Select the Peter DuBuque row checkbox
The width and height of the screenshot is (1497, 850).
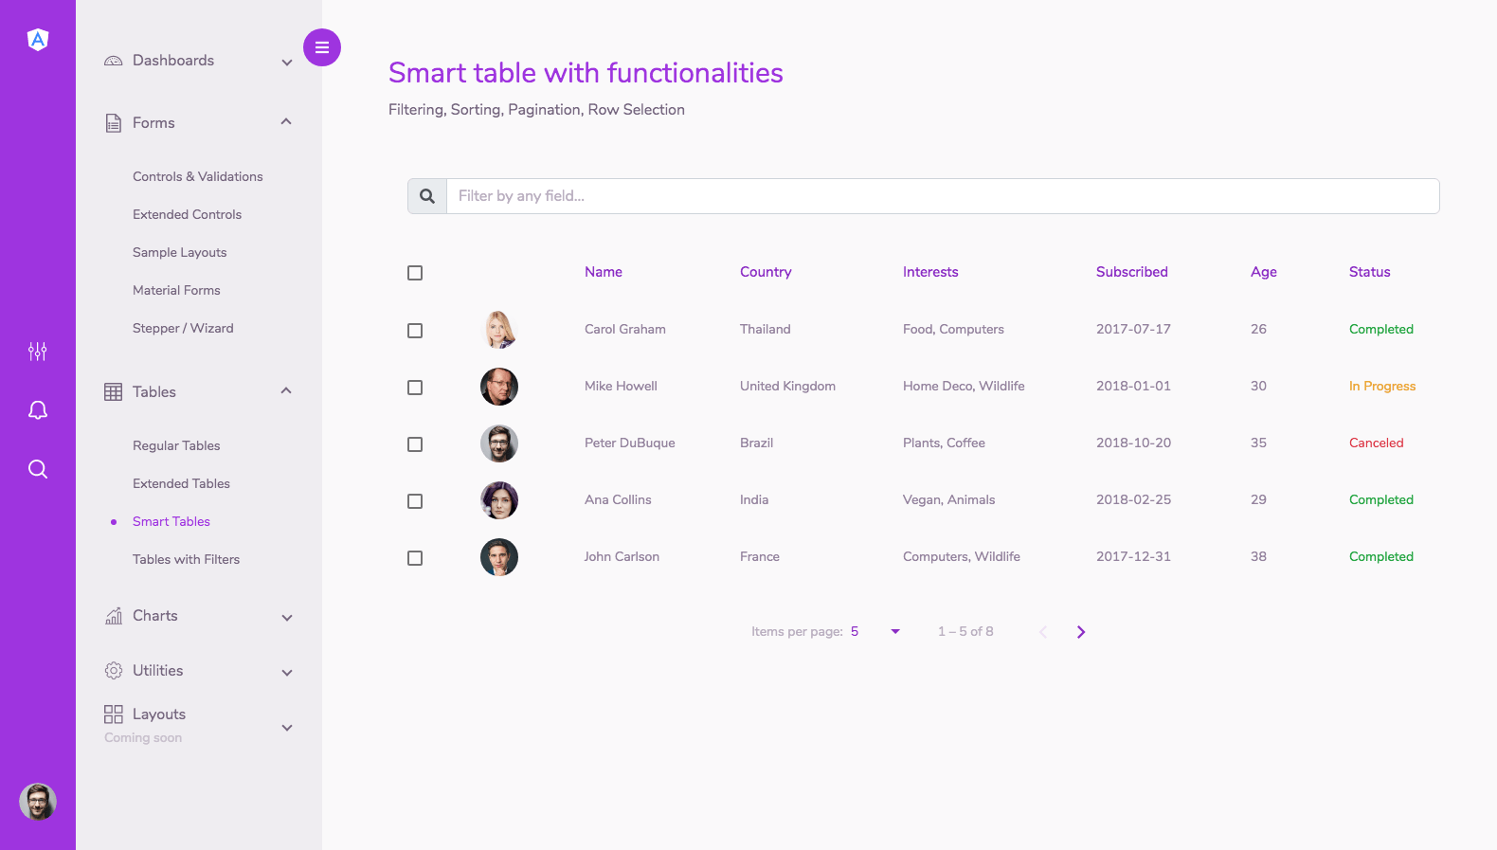pyautogui.click(x=415, y=444)
